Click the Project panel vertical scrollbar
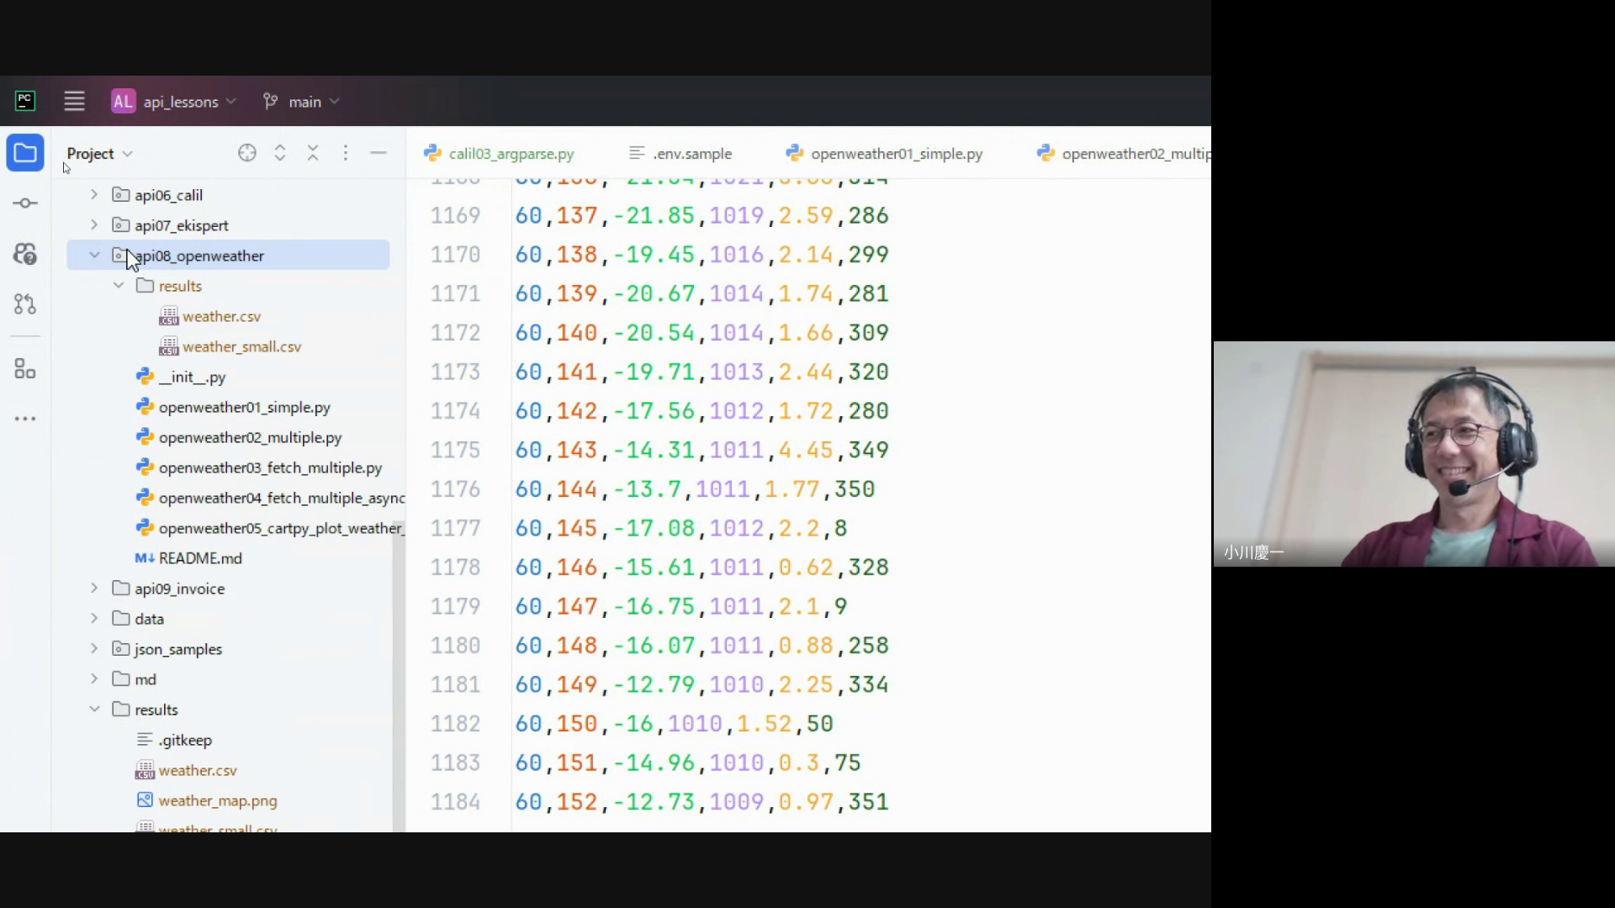This screenshot has height=908, width=1615. (x=399, y=673)
